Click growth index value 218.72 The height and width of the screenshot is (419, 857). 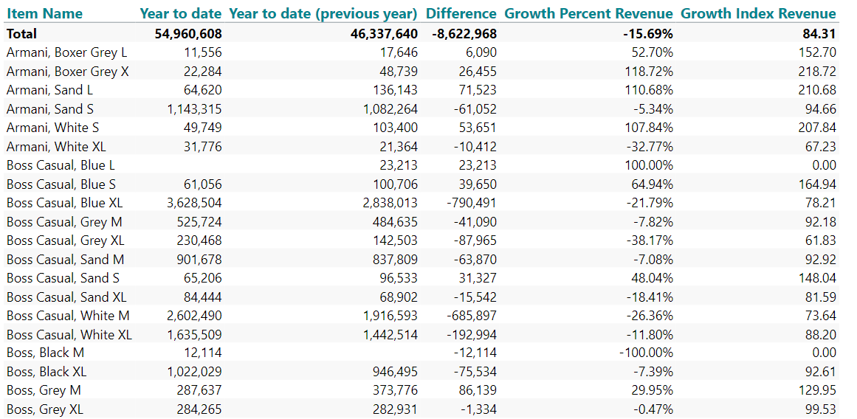[x=816, y=72]
